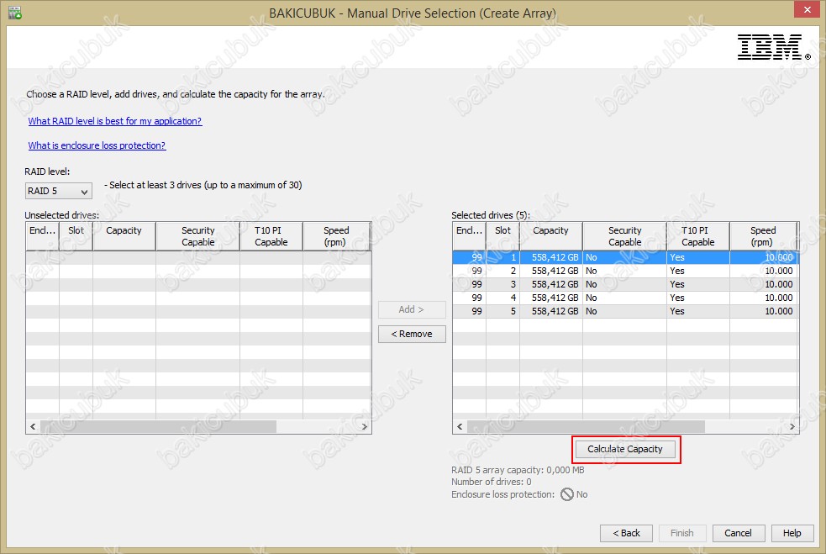Open Help for drive selection
Screen dimensions: 826x554
pyautogui.click(x=792, y=533)
